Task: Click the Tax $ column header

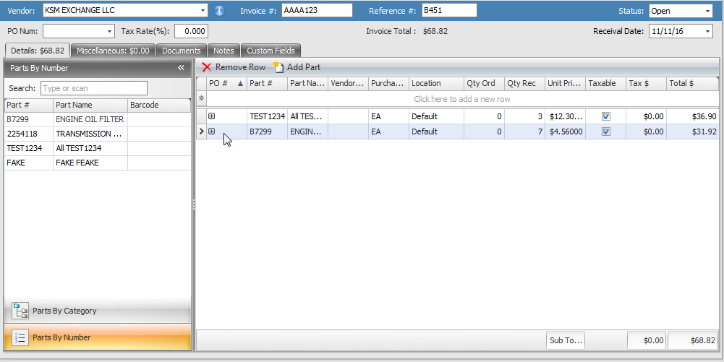Action: [x=647, y=84]
